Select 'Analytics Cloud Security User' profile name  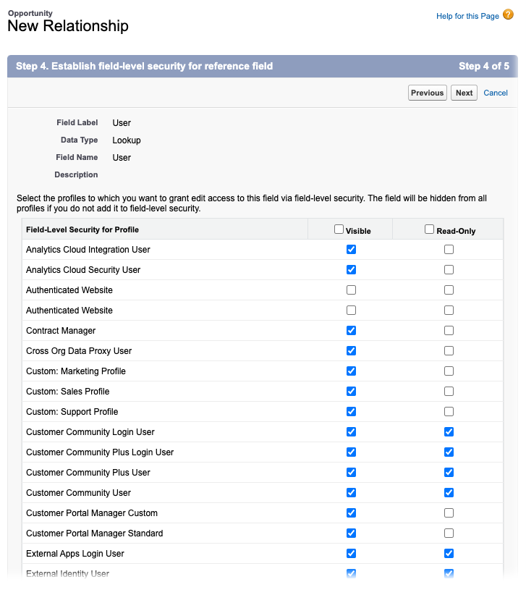(83, 270)
